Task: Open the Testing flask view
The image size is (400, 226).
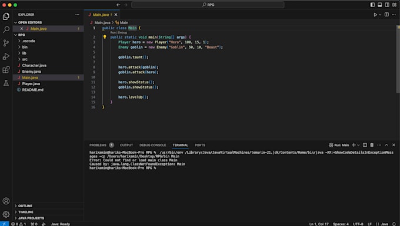Action: click(6, 83)
